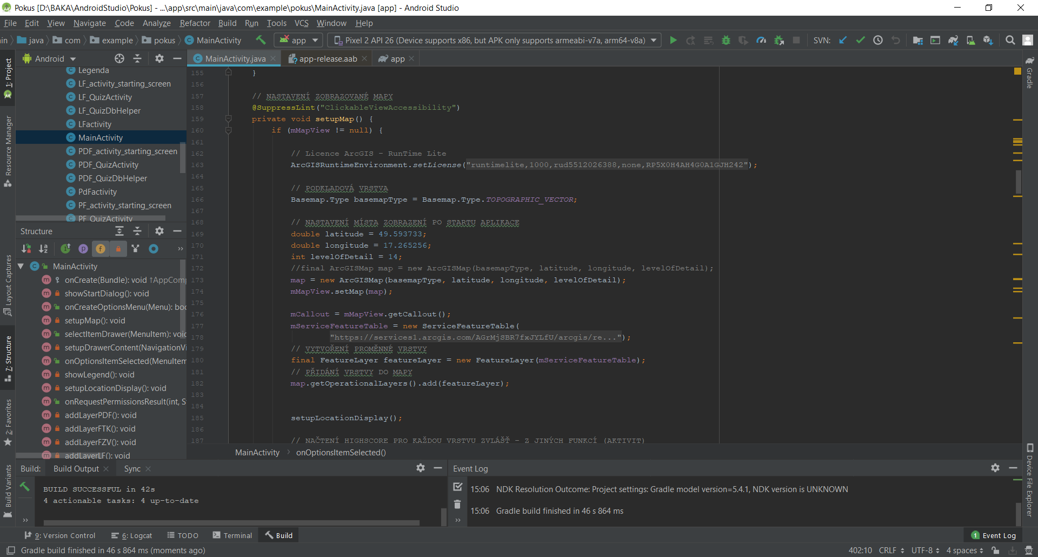Open the VCS menu

pyautogui.click(x=301, y=23)
